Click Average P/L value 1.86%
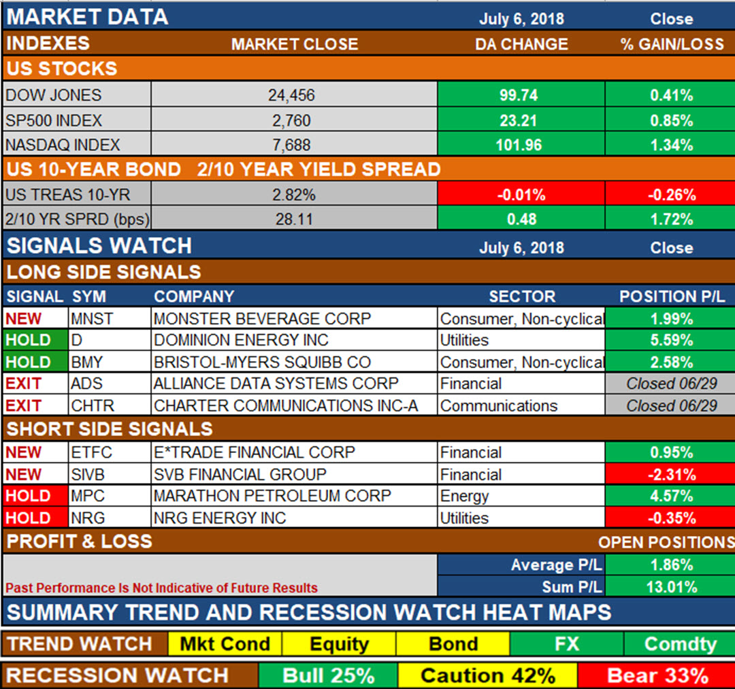Viewport: 735px width, 689px height. pyautogui.click(x=672, y=565)
